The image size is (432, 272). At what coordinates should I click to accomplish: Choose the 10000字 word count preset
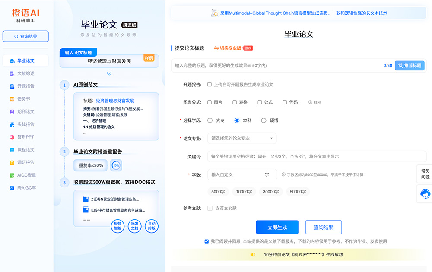click(244, 192)
